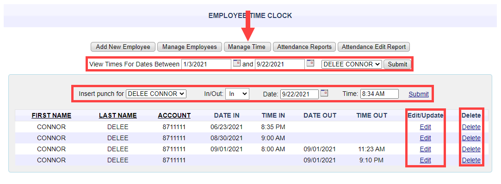501x184 pixels.
Task: Submit the View Times date range
Action: (397, 64)
